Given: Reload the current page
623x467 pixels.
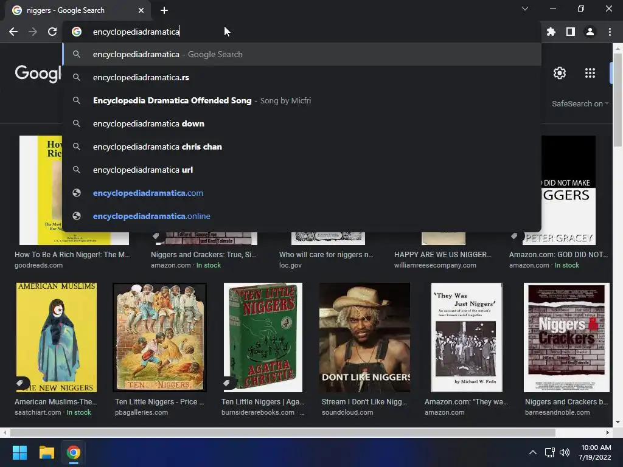Looking at the screenshot, I should (x=52, y=32).
